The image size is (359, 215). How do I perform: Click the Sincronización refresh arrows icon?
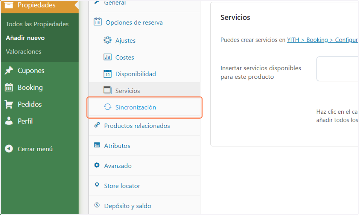click(107, 107)
